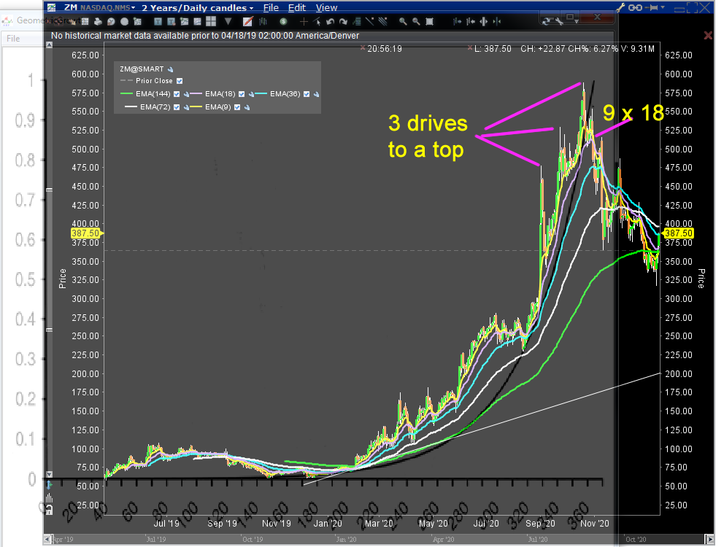Click File menu in background GeometricGrowth window
This screenshot has width=724, height=547.
[13, 39]
